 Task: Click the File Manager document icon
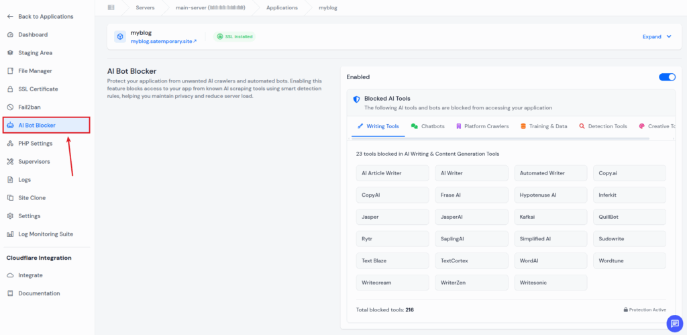pos(11,70)
